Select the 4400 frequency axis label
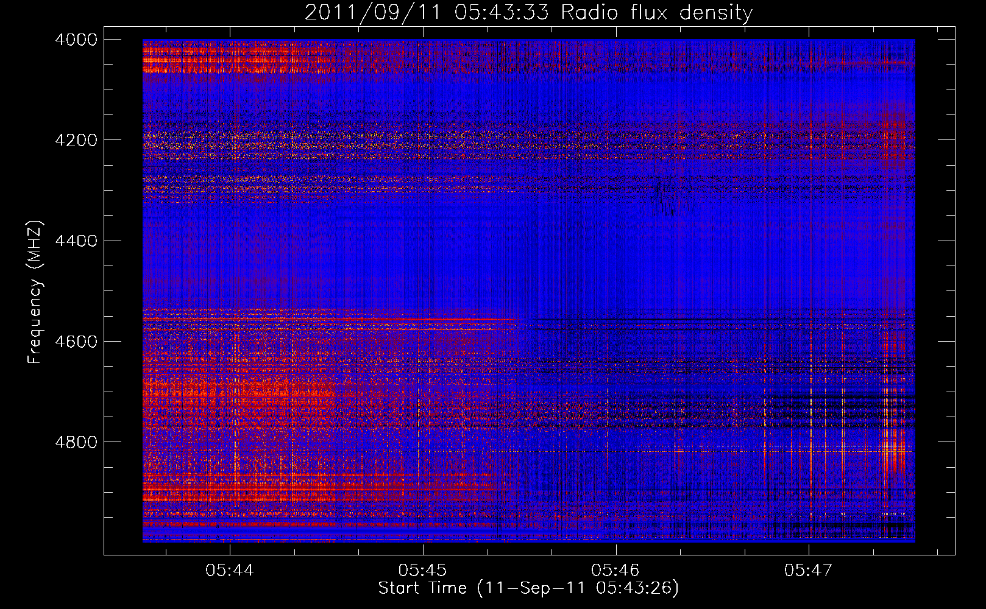Image resolution: width=986 pixels, height=609 pixels. pyautogui.click(x=76, y=241)
